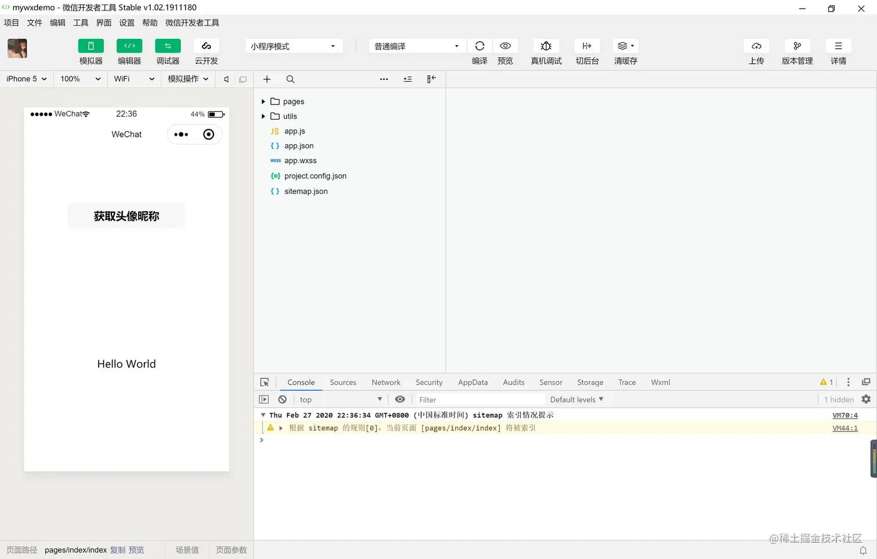Open the 模拟操作 dropdown

click(x=188, y=79)
